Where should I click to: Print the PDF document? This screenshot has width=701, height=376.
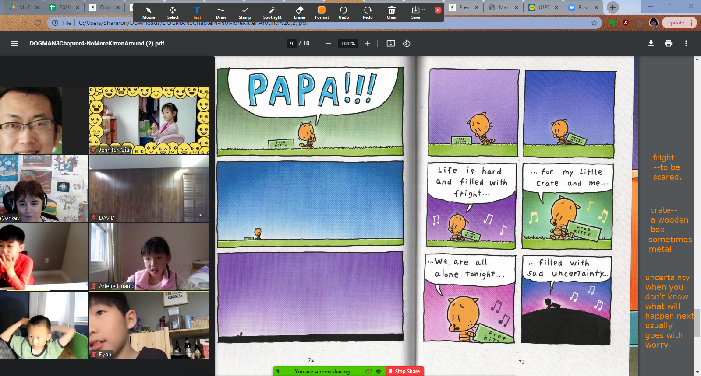669,43
